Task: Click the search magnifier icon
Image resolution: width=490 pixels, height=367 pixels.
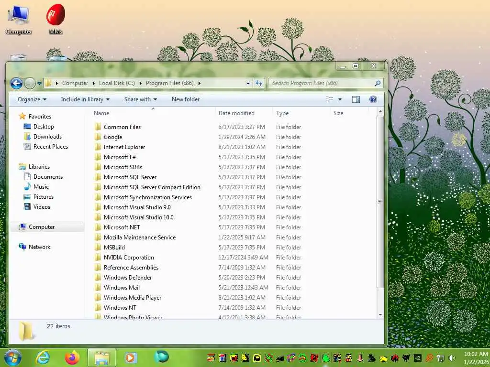Action: coord(378,83)
